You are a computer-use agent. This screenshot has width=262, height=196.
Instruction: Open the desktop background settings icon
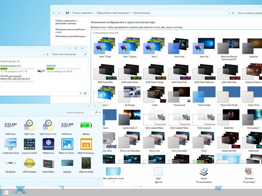click(113, 171)
